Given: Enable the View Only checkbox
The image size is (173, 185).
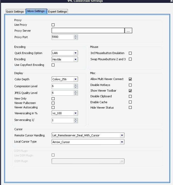Looking at the screenshot, I should [53, 99].
